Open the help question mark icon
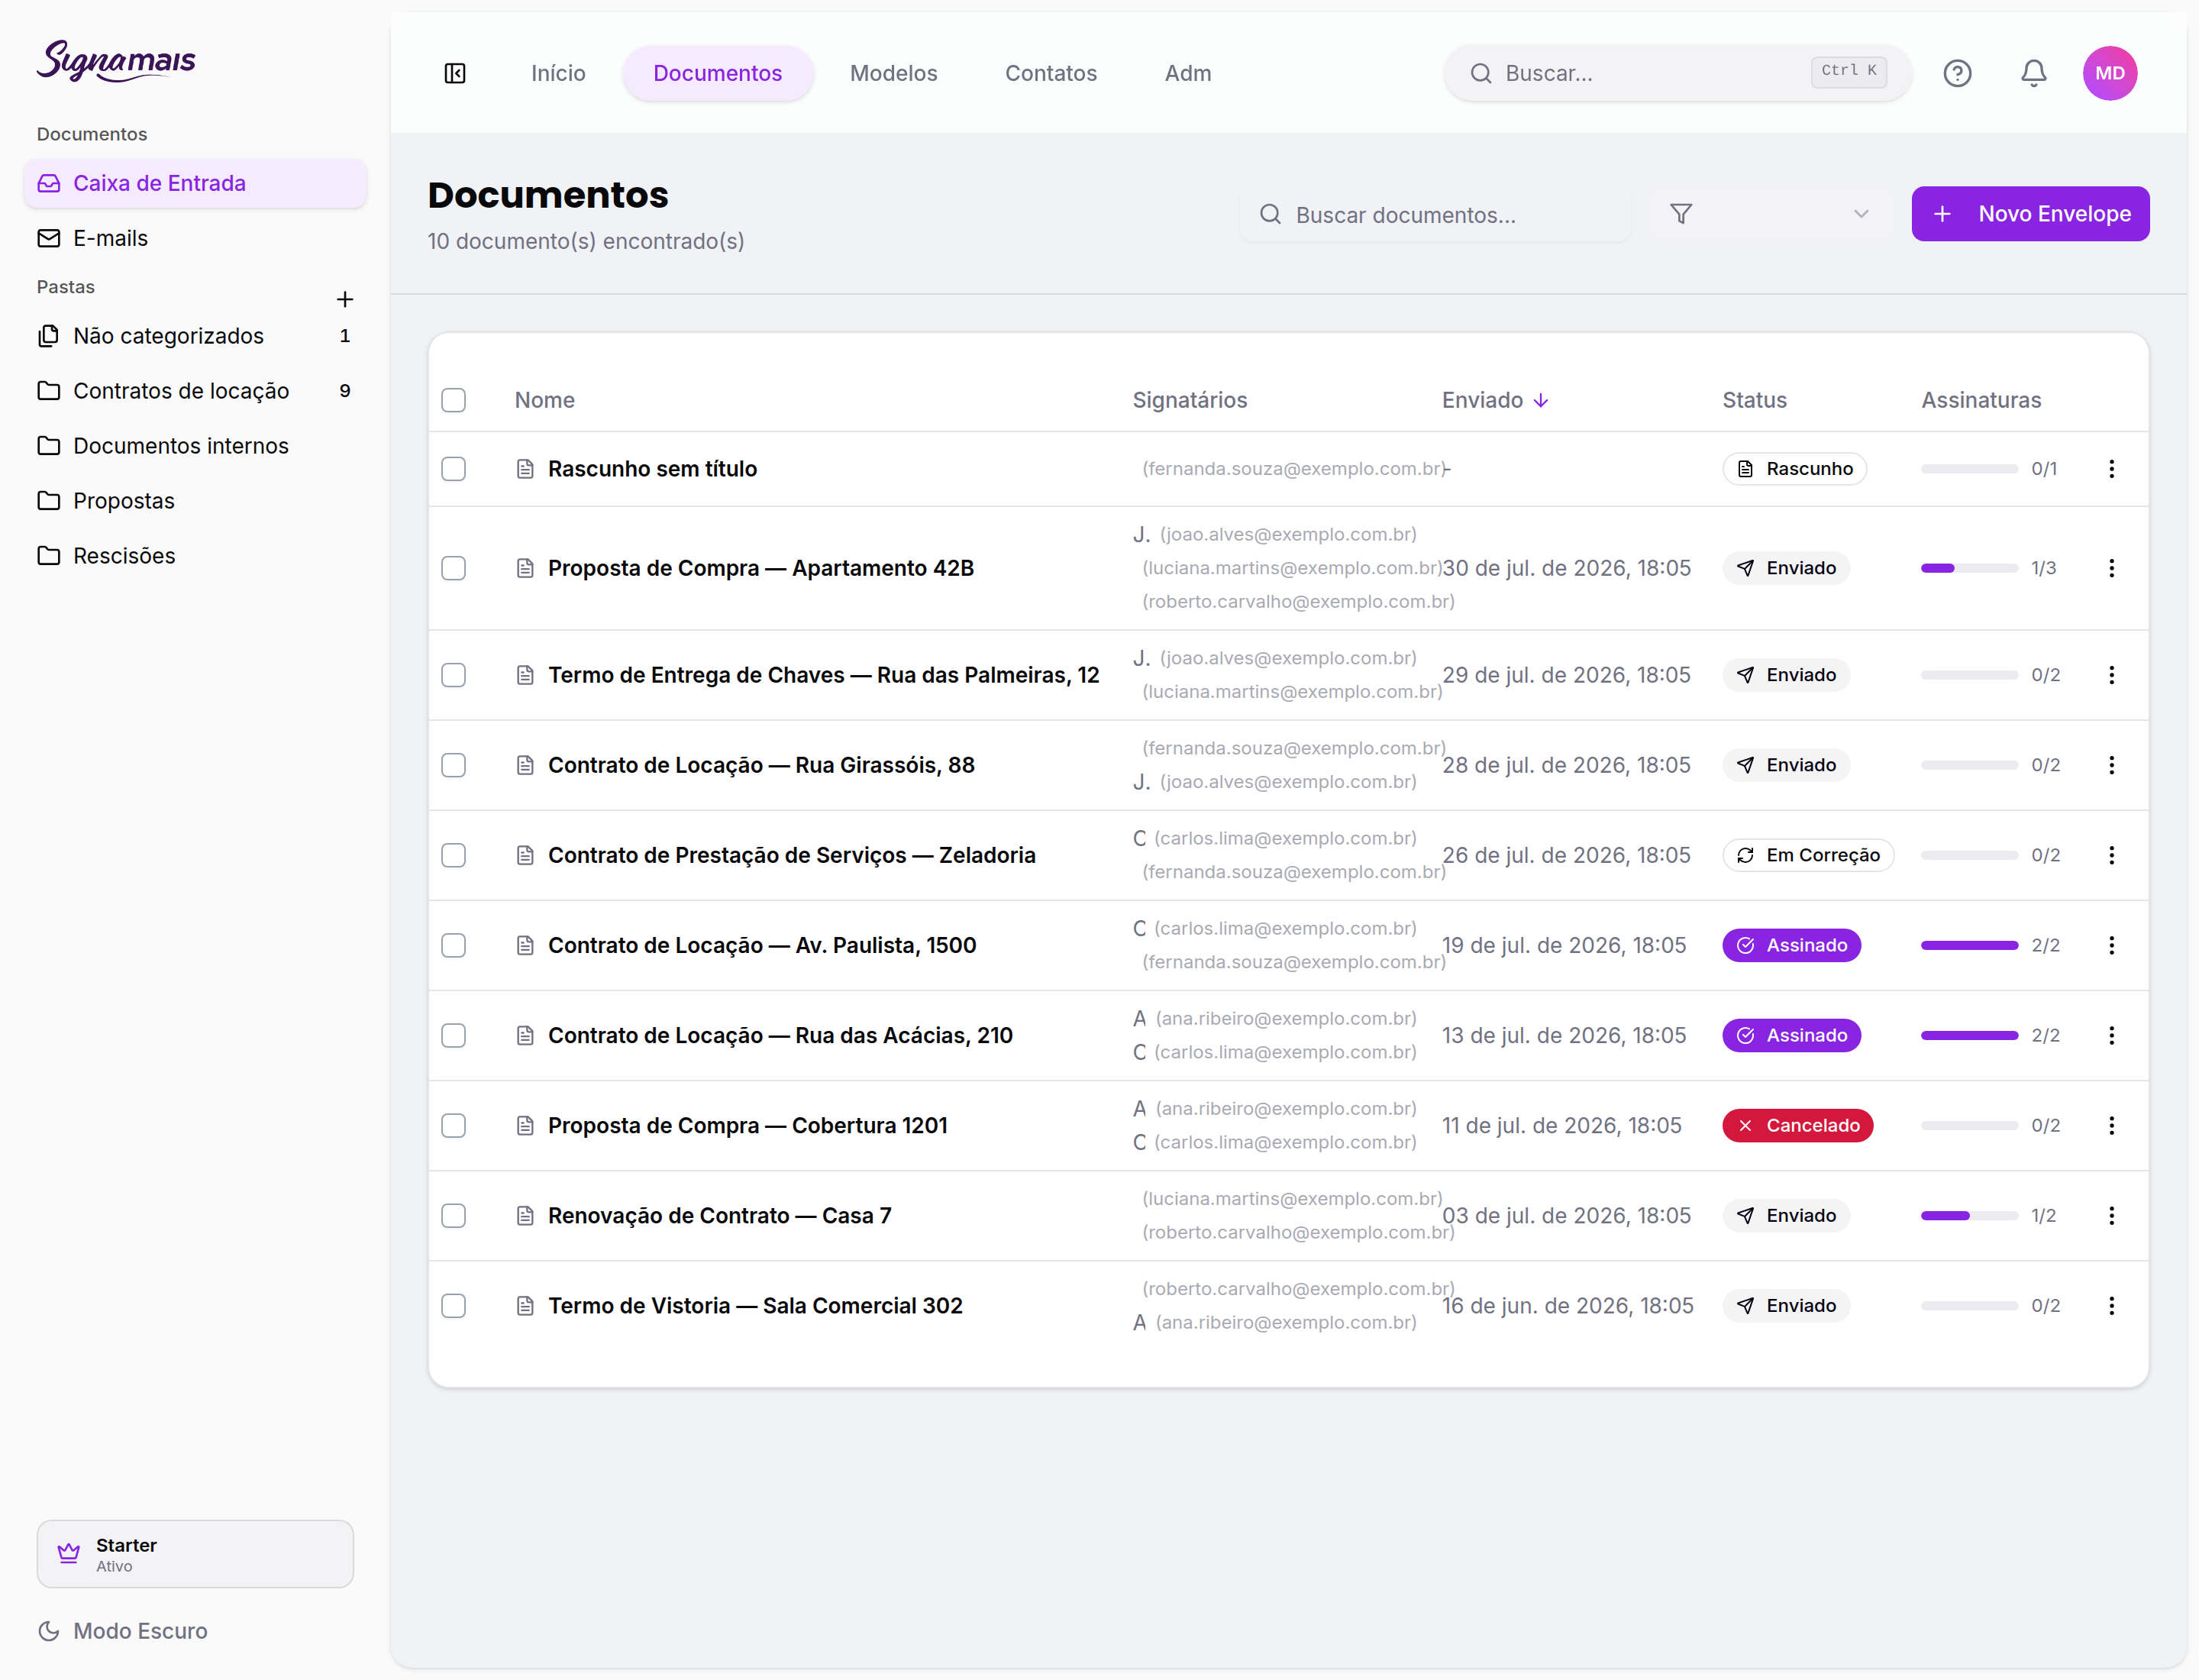Viewport: 2199px width, 1680px height. click(x=1957, y=73)
